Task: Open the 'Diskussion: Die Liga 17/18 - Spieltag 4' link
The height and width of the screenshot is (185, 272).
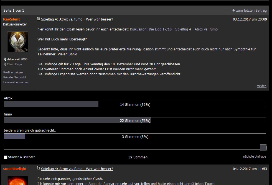Action: point(174,29)
